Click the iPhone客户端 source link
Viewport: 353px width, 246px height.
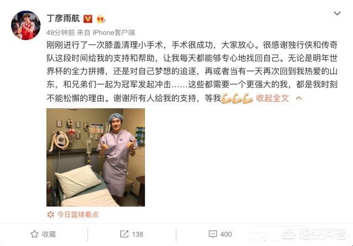click(x=114, y=33)
